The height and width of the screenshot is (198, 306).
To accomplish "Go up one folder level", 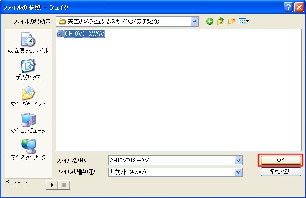I will coord(221,21).
